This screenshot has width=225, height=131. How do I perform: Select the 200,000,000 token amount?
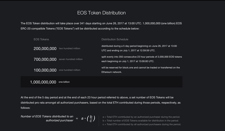(45, 49)
